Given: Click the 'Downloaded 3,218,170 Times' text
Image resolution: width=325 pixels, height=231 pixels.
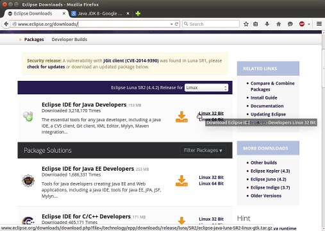Looking at the screenshot, I should [x=71, y=111].
